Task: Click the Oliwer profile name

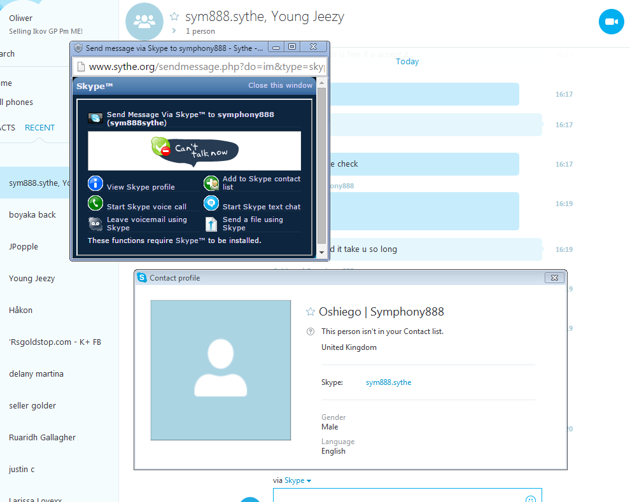Action: (x=20, y=18)
